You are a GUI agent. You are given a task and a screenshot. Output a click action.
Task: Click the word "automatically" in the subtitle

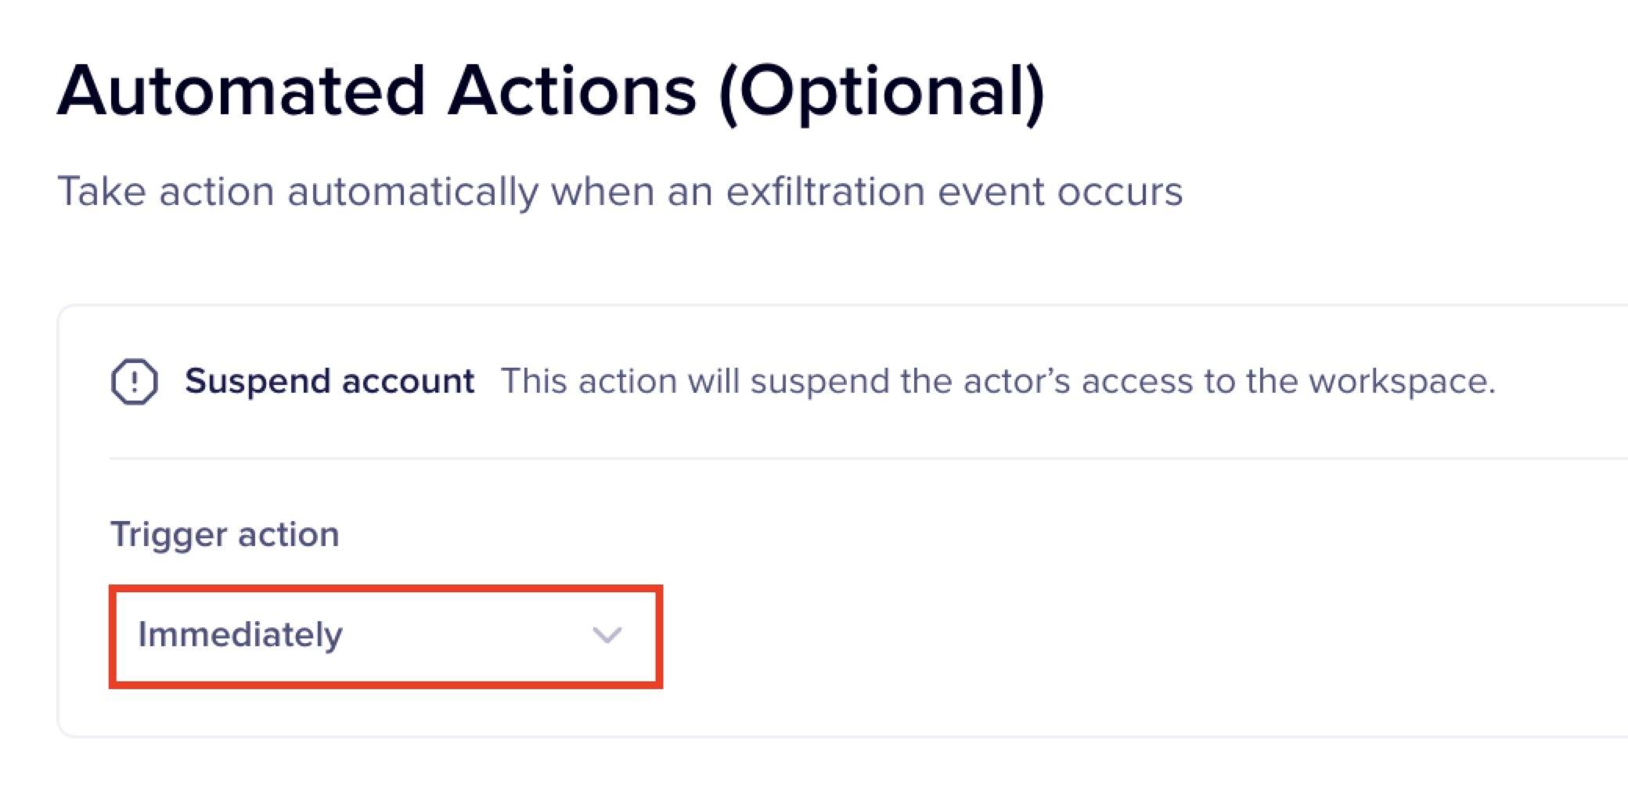point(412,192)
